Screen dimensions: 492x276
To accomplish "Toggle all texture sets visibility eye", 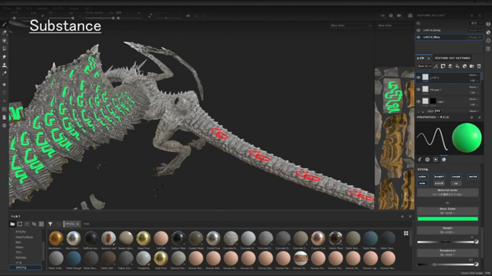I will pyautogui.click(x=418, y=24).
